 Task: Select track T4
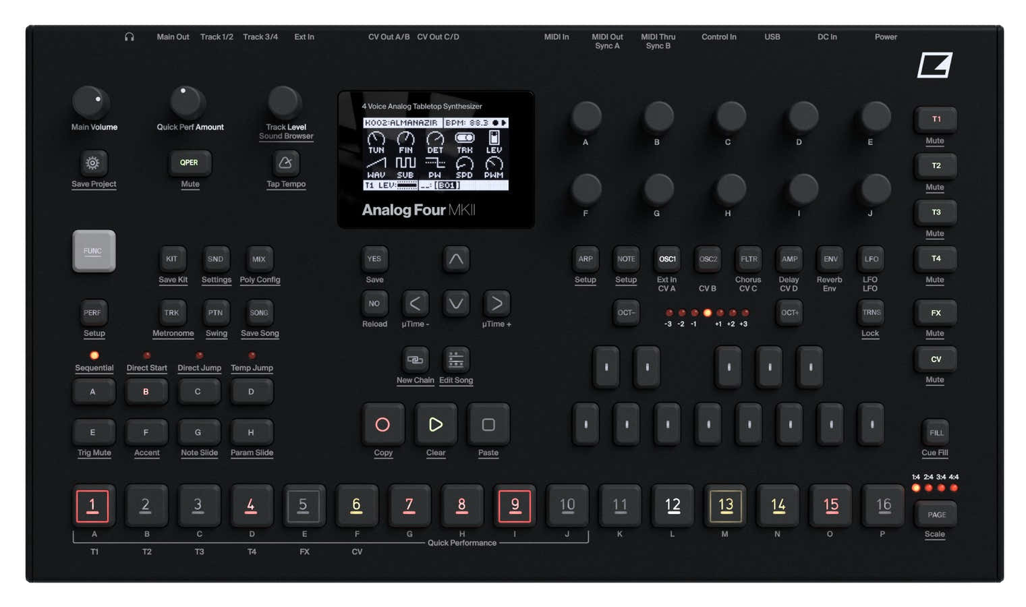click(936, 259)
